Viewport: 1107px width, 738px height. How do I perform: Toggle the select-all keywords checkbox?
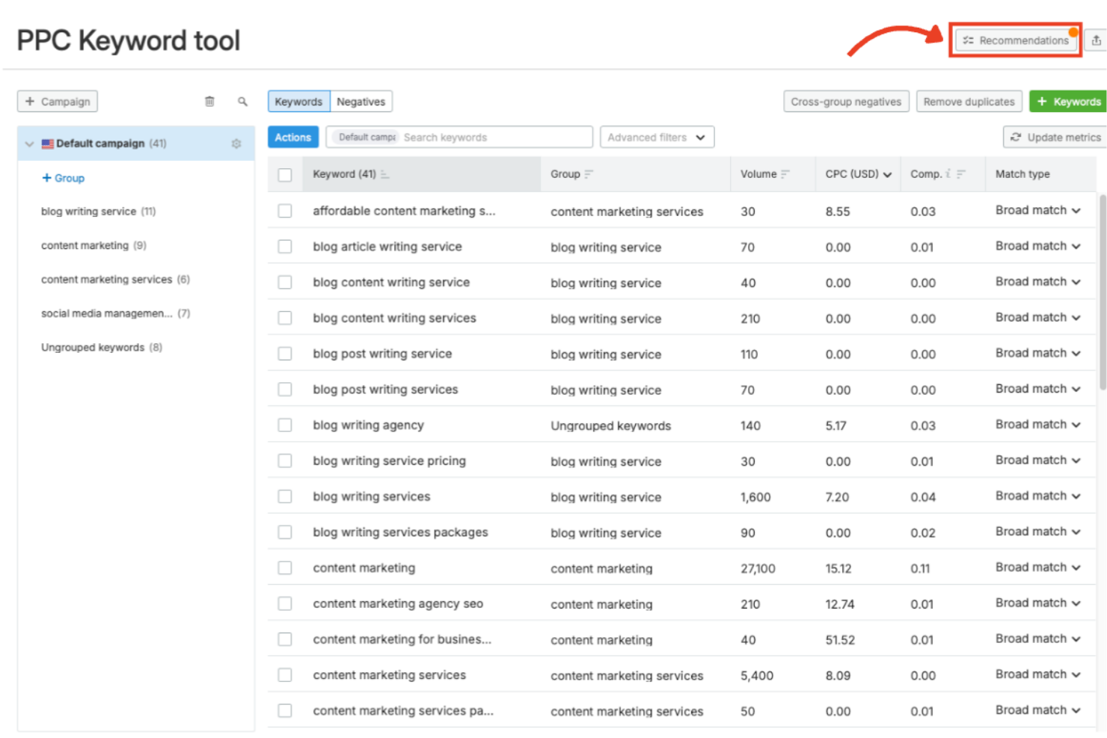click(285, 175)
